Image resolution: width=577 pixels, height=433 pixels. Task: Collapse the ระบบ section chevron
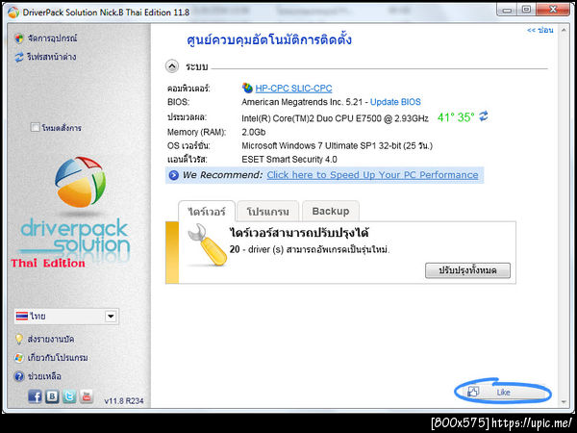(x=172, y=66)
